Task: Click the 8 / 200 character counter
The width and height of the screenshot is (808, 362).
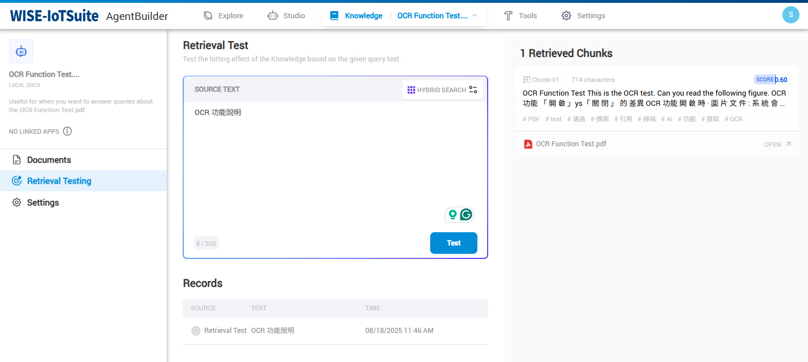Action: click(x=206, y=244)
